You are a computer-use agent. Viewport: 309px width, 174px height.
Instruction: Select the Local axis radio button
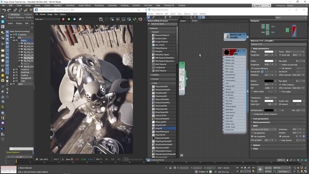[280, 136]
